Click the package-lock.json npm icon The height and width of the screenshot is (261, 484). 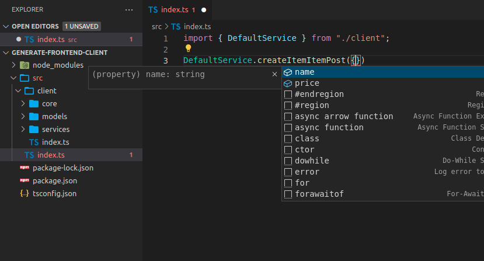pos(25,168)
